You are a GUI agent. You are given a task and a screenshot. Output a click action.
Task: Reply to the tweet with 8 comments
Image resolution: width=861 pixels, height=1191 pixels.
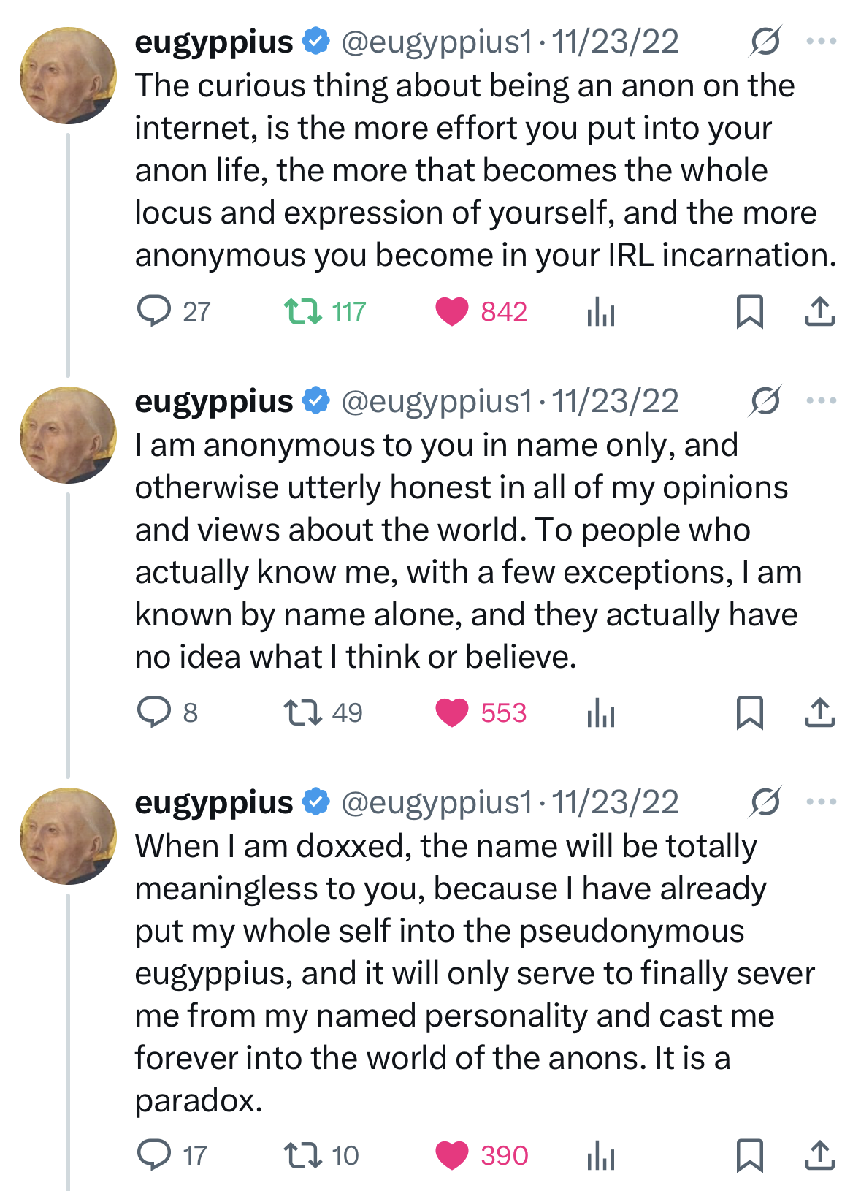(155, 712)
